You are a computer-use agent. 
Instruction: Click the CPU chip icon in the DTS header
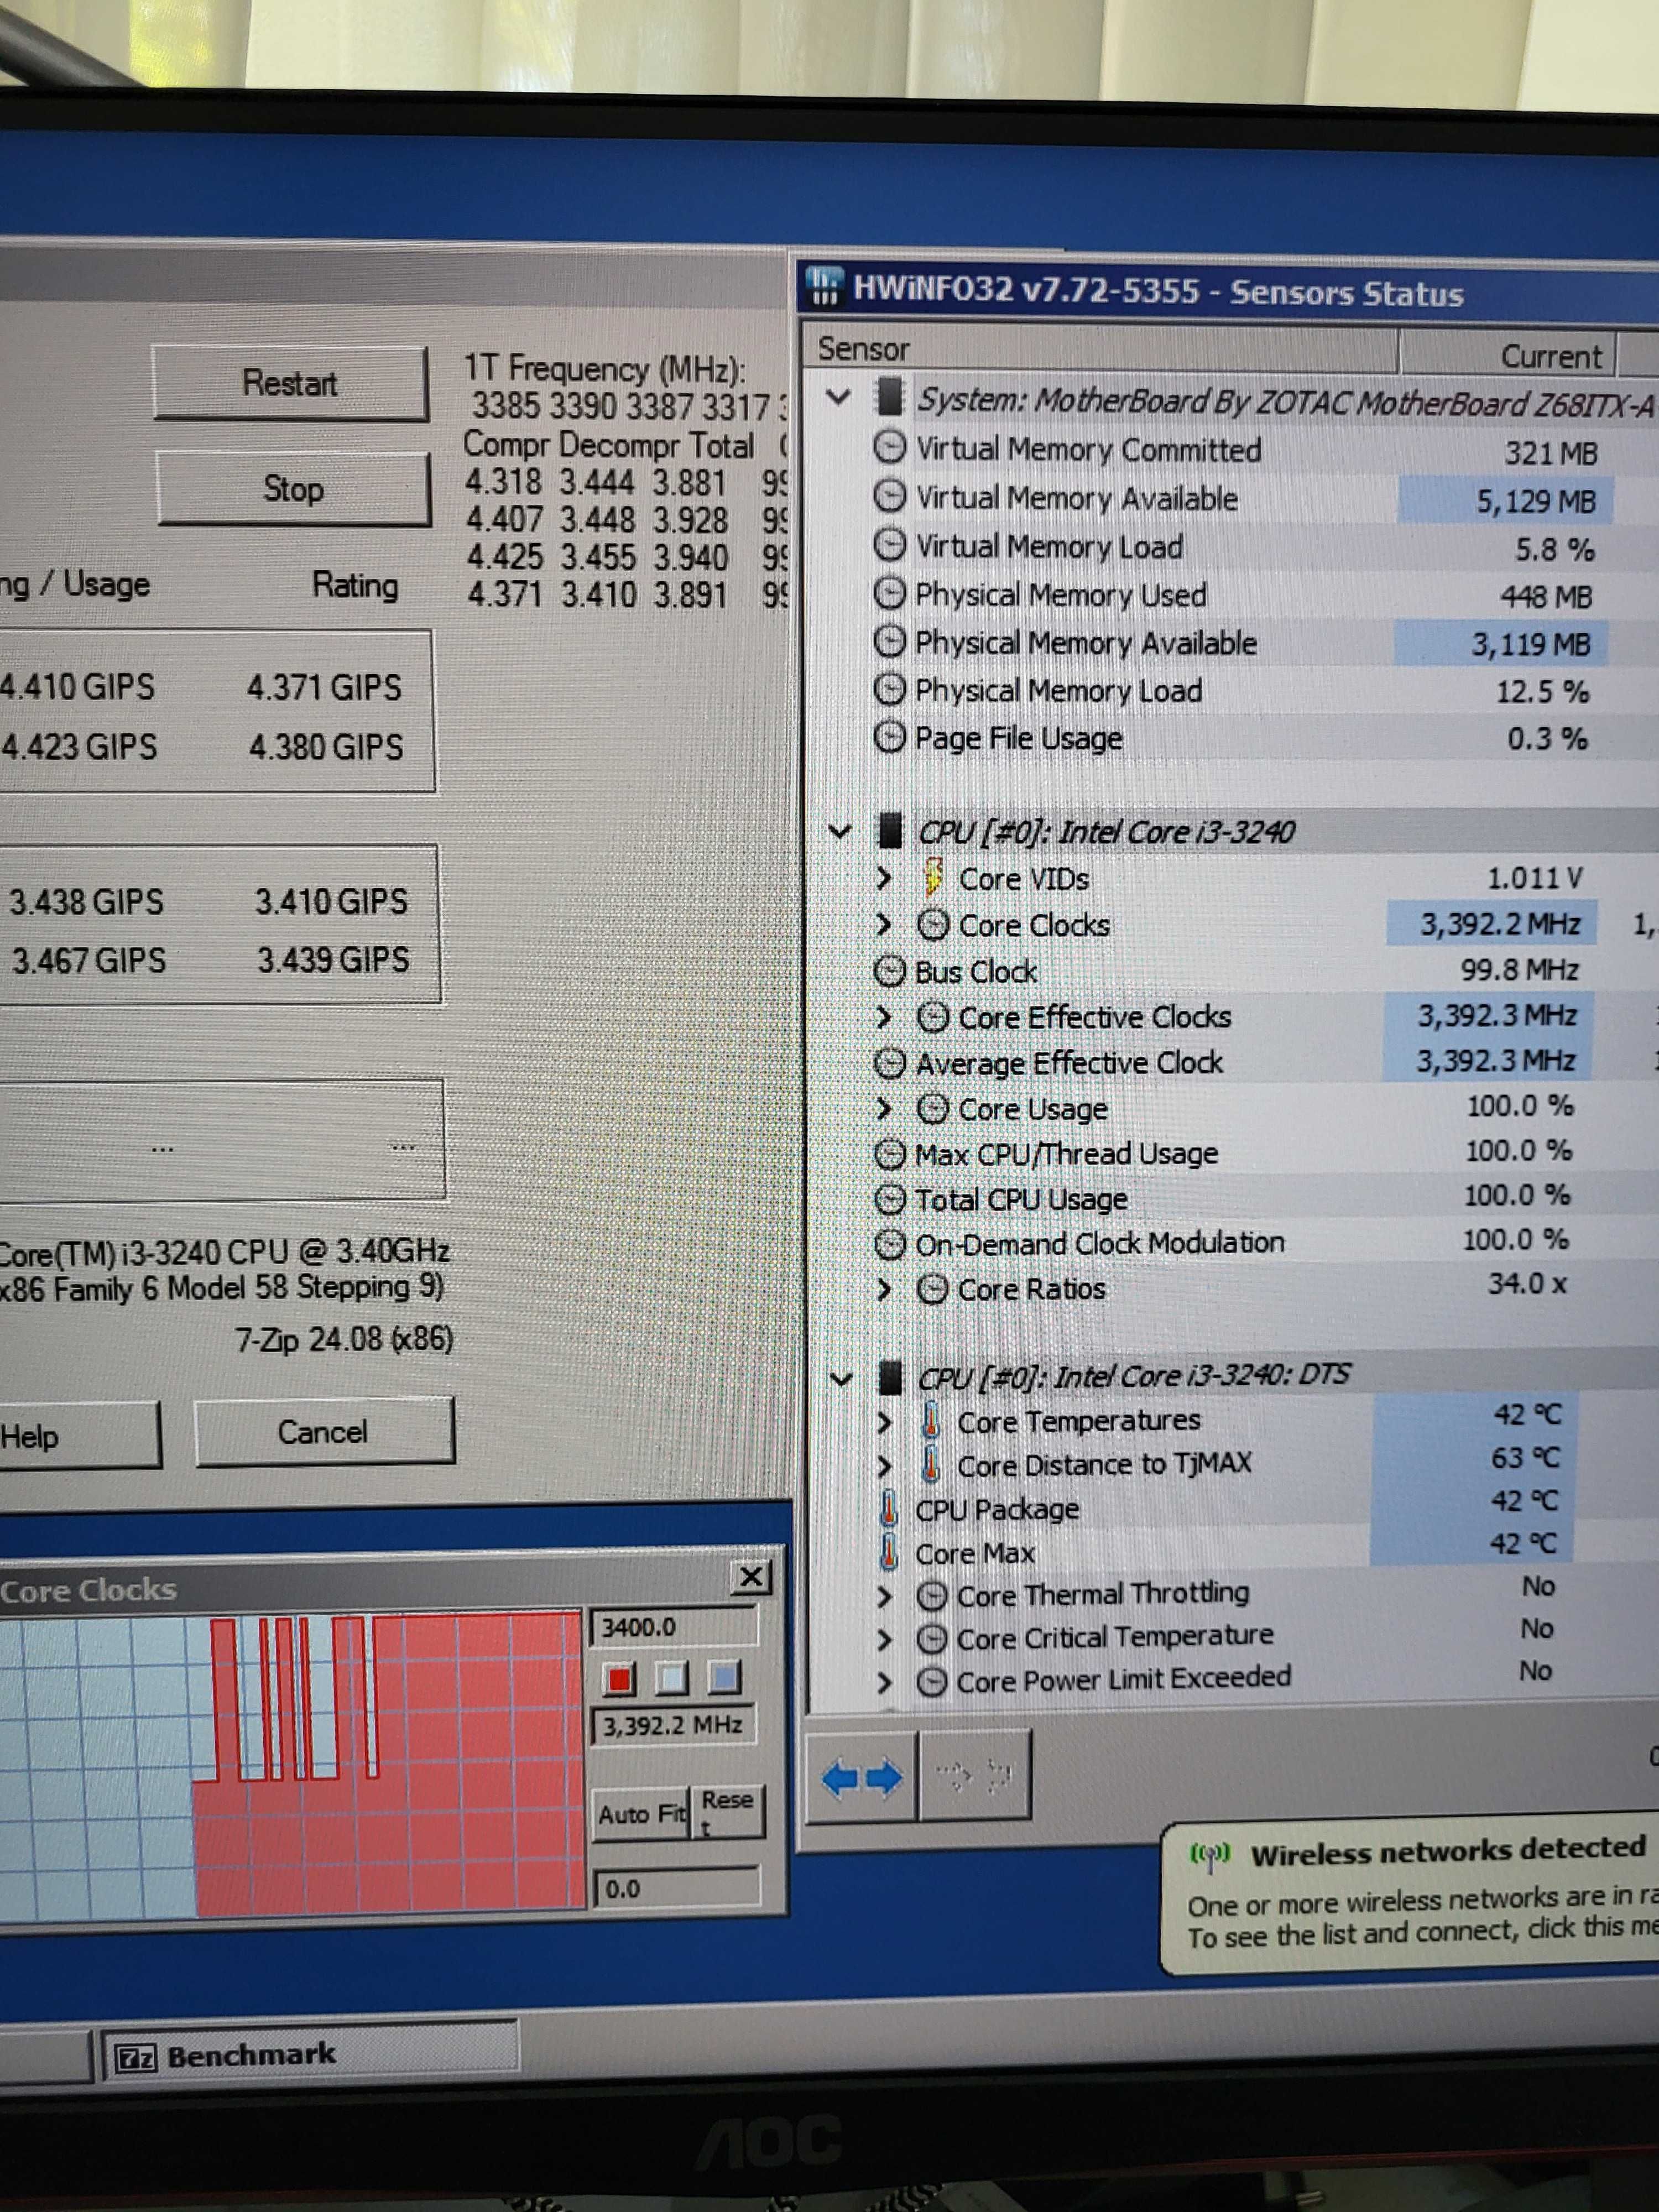[x=889, y=1378]
